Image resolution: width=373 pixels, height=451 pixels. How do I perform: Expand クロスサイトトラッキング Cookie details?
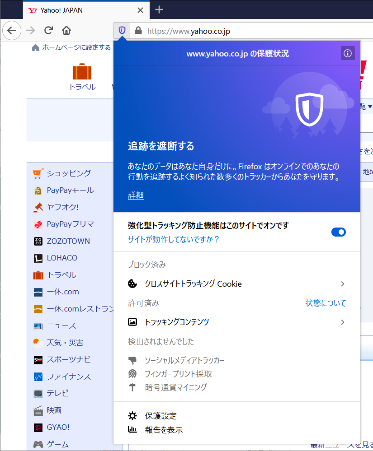(x=237, y=284)
